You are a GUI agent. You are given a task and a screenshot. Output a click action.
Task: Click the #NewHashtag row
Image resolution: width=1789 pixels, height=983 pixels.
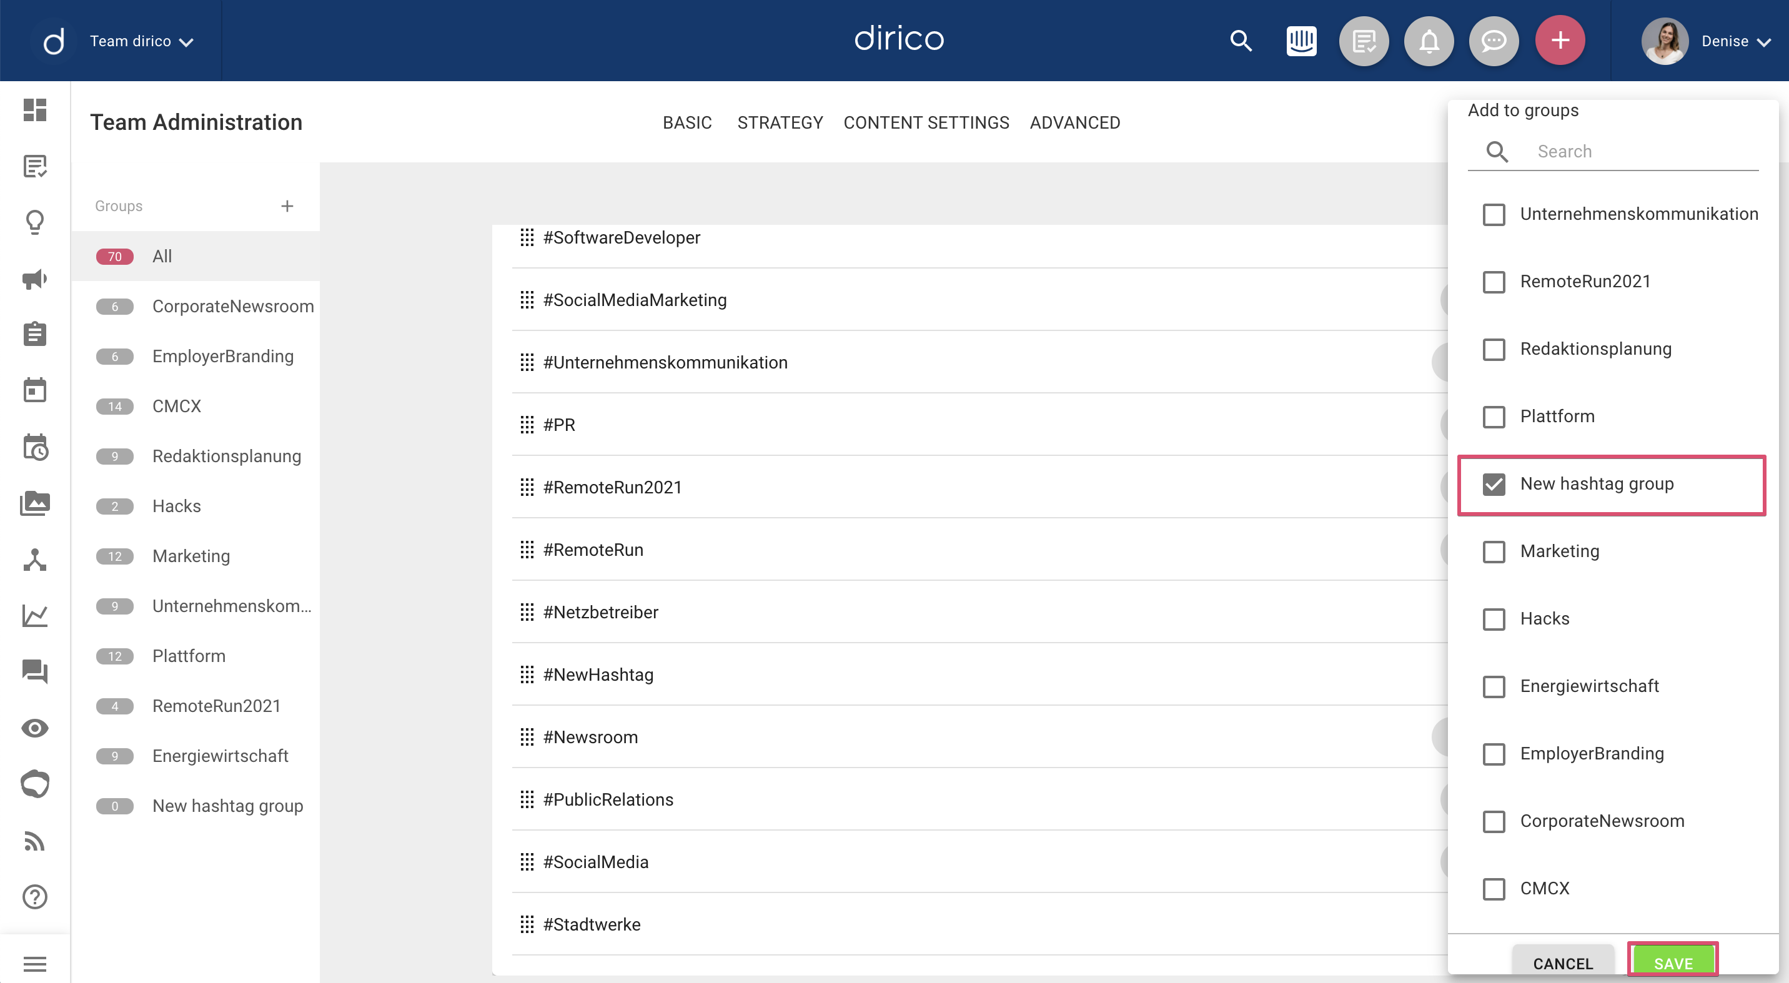(x=979, y=674)
